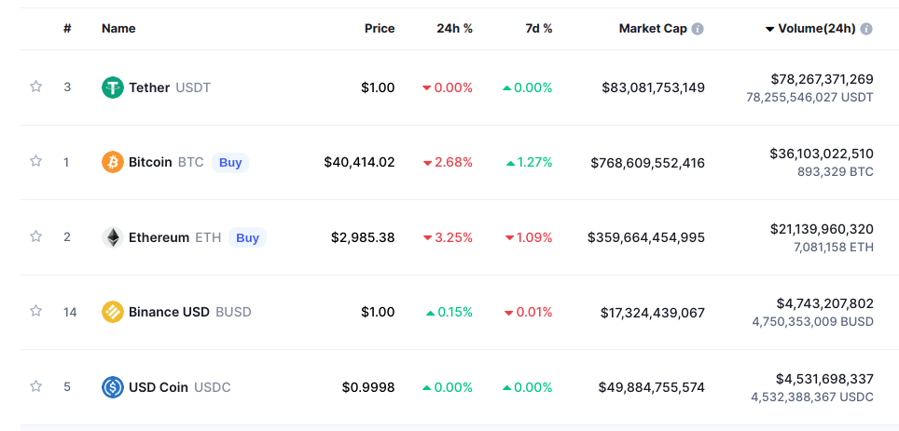This screenshot has width=899, height=431.
Task: Click the Tether coin logo icon
Action: pos(113,88)
